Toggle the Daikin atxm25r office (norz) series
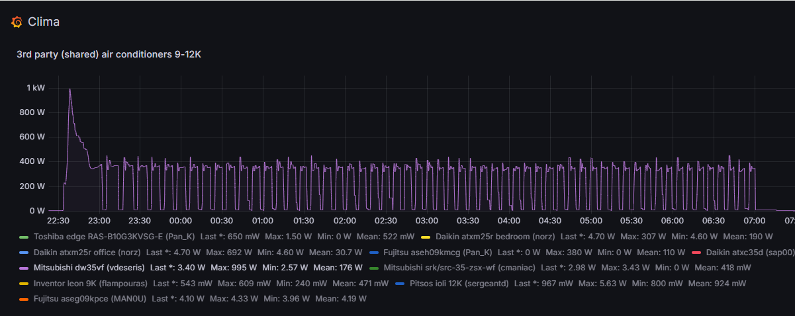Image resolution: width=795 pixels, height=316 pixels. [x=87, y=253]
